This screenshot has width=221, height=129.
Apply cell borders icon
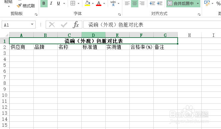point(73,3)
